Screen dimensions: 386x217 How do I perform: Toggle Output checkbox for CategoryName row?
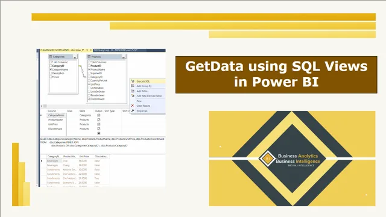(99, 115)
